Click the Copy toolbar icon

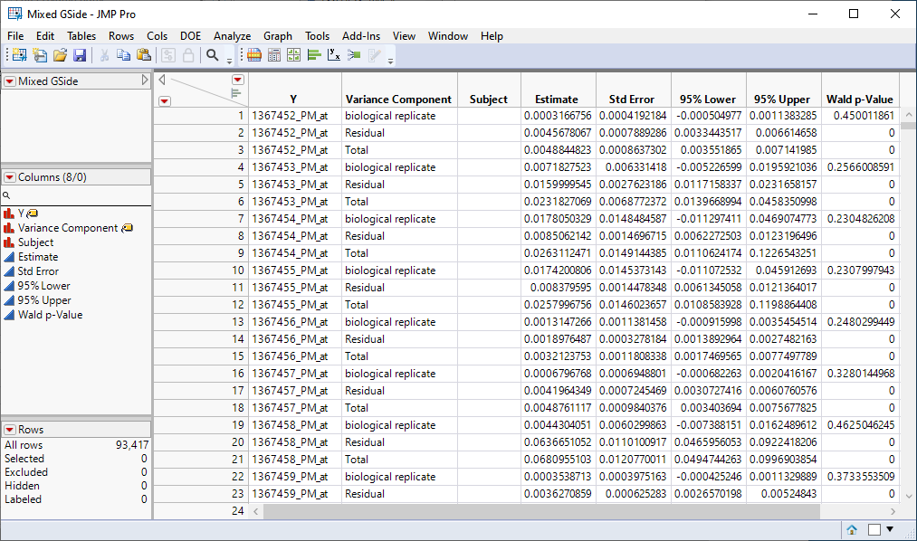click(x=123, y=55)
